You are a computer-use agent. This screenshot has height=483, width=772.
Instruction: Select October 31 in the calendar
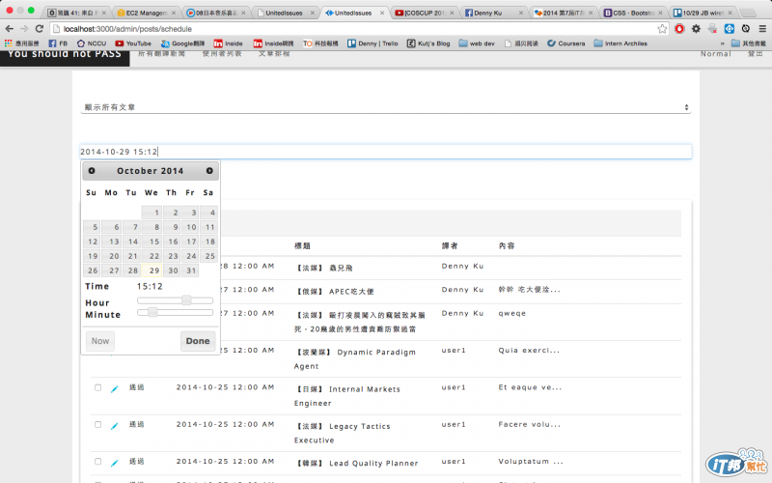pos(189,270)
